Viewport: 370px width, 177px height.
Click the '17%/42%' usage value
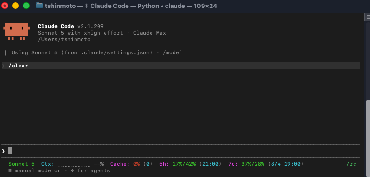(x=184, y=164)
